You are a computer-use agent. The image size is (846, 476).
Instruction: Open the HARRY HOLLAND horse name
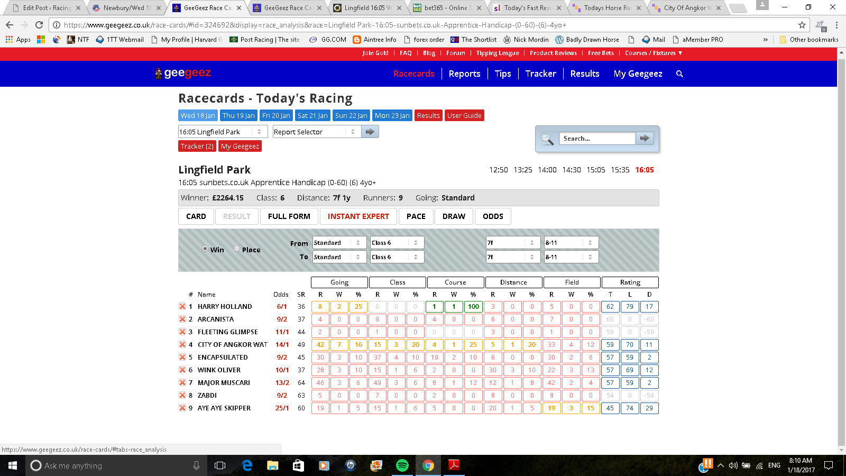click(x=225, y=306)
